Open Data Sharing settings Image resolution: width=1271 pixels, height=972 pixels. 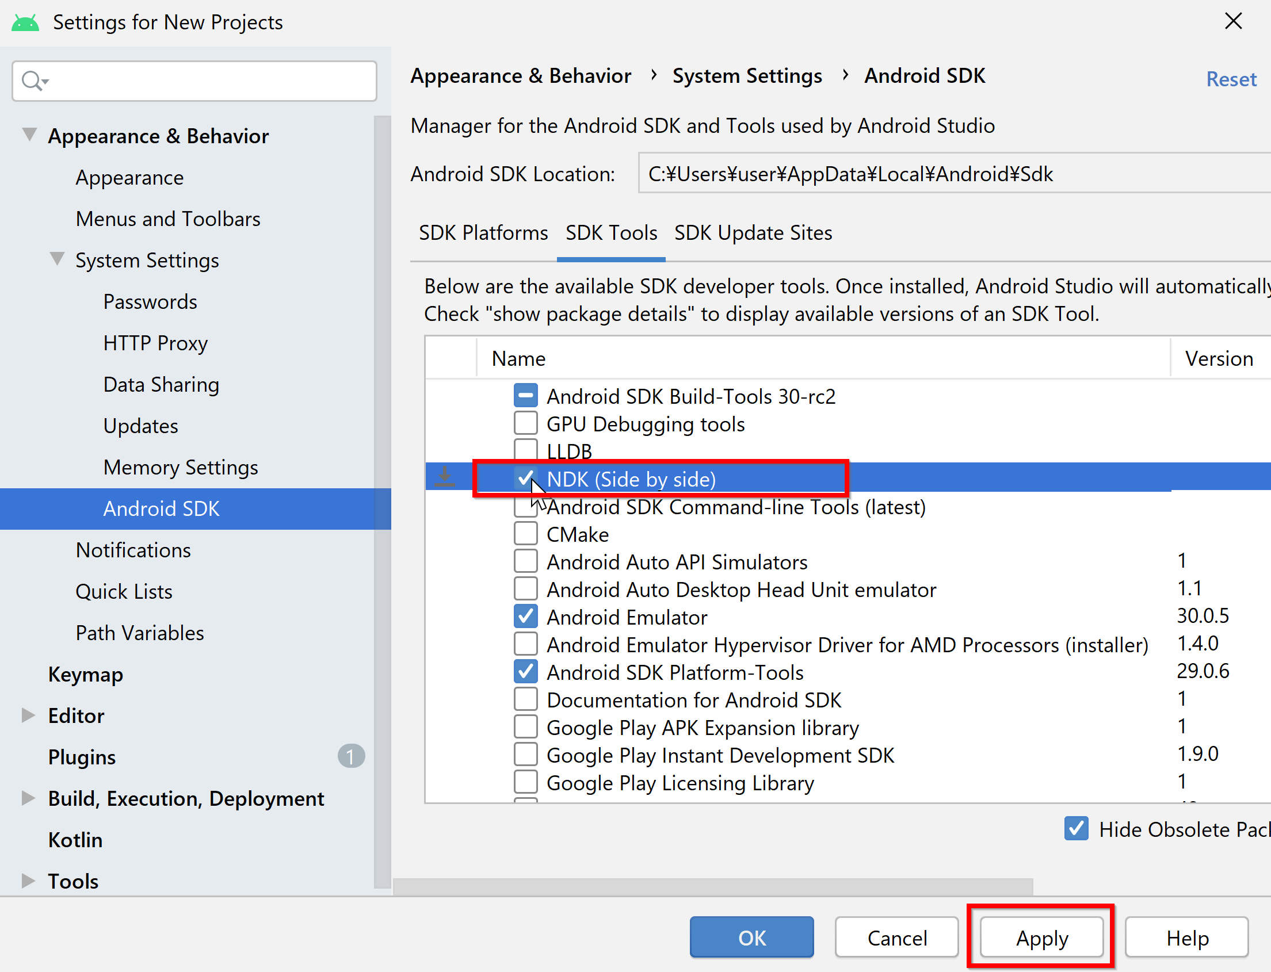coord(161,384)
